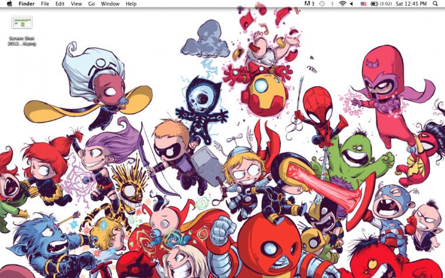The image size is (445, 278).
Task: Show available Wi-Fi networks
Action: [343, 4]
